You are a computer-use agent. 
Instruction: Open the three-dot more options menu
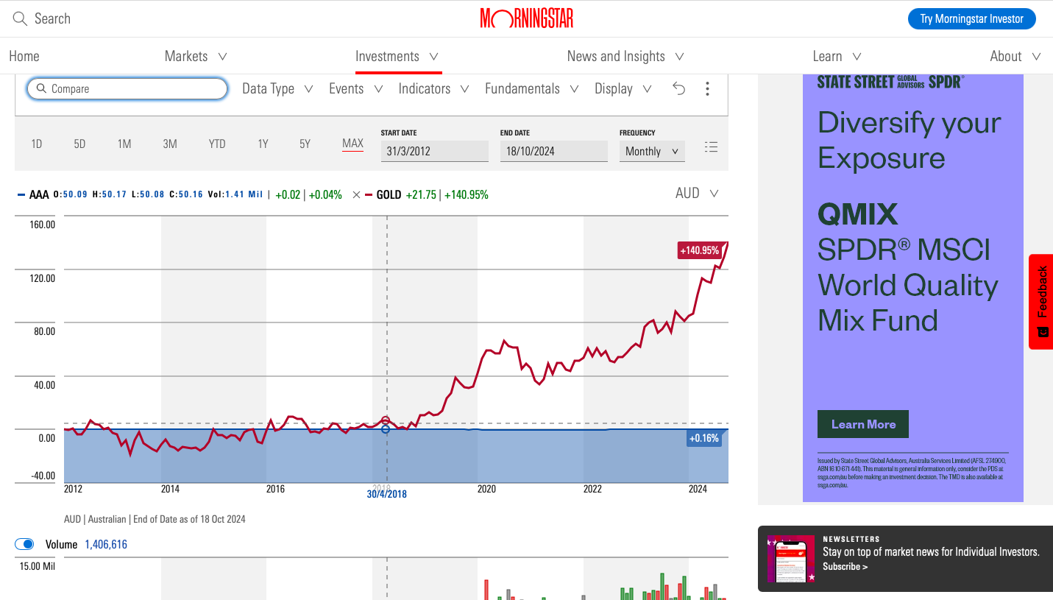tap(707, 88)
